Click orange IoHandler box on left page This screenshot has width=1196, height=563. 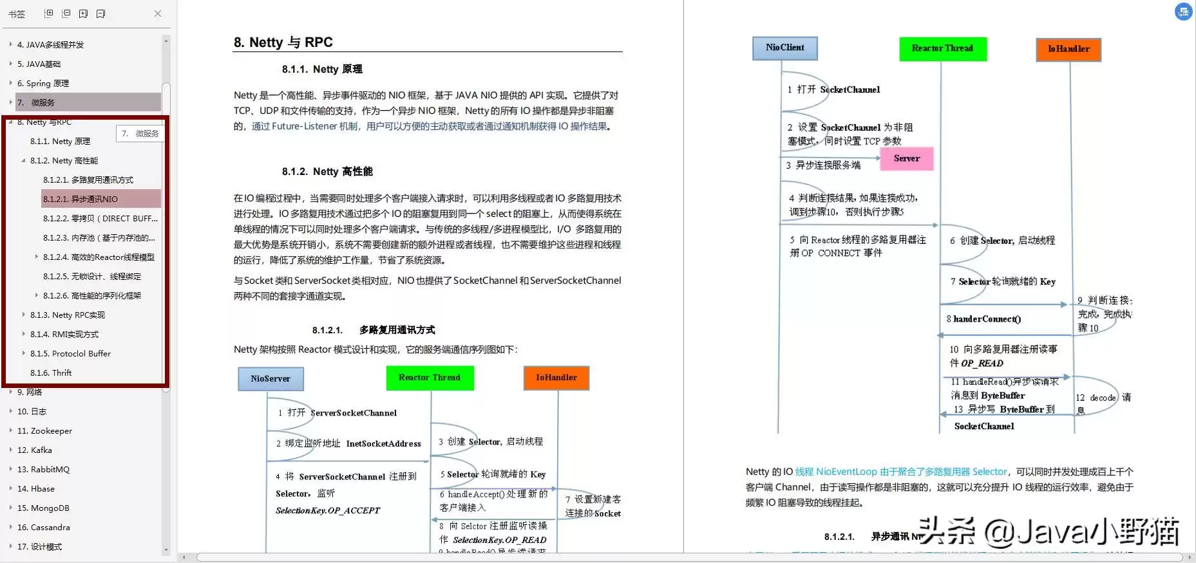click(x=556, y=378)
